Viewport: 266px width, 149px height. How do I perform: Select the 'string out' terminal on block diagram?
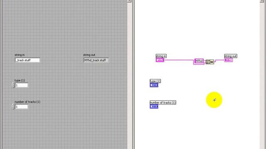[229, 60]
